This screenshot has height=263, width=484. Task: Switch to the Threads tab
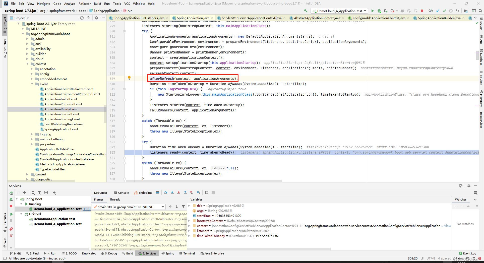[115, 200]
